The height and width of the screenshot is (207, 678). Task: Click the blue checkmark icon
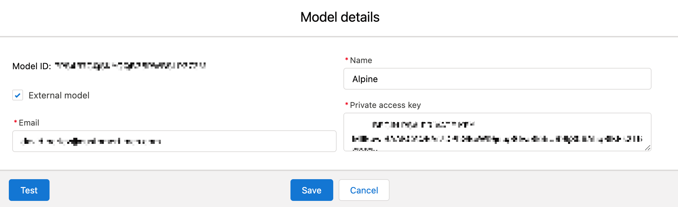18,95
